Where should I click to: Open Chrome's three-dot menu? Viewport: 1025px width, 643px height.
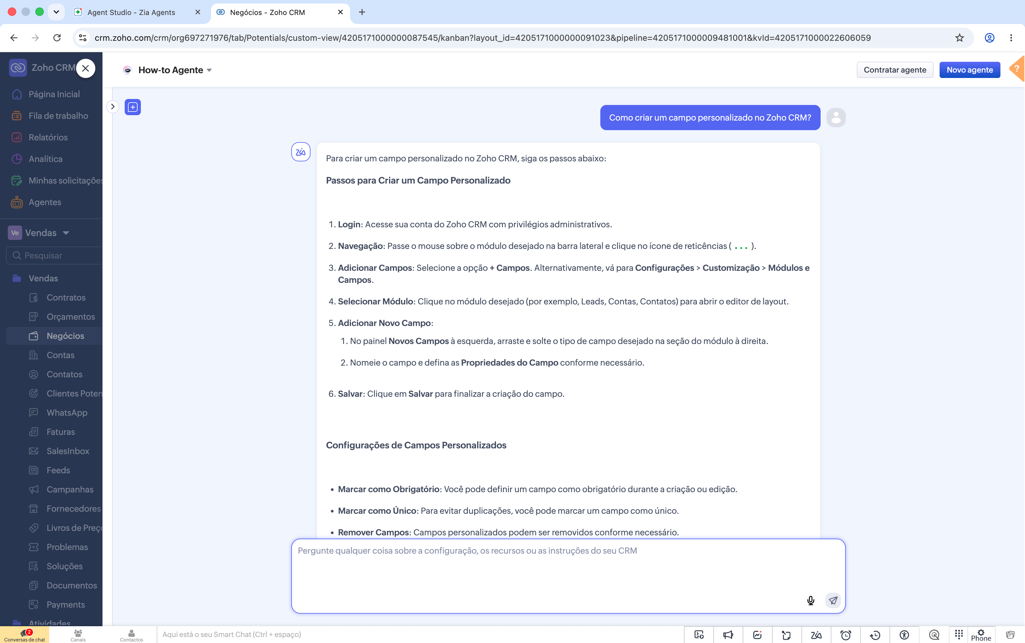tap(1011, 38)
